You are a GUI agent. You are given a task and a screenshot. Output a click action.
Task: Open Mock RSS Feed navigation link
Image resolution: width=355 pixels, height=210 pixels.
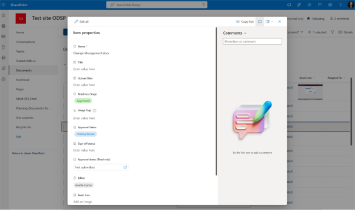pyautogui.click(x=26, y=99)
